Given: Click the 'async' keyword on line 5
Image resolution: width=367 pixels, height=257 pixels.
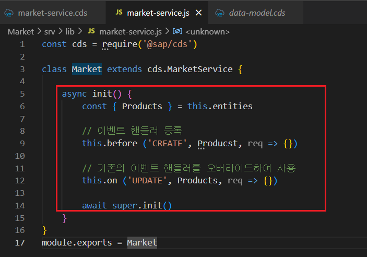Looking at the screenshot, I should (74, 94).
